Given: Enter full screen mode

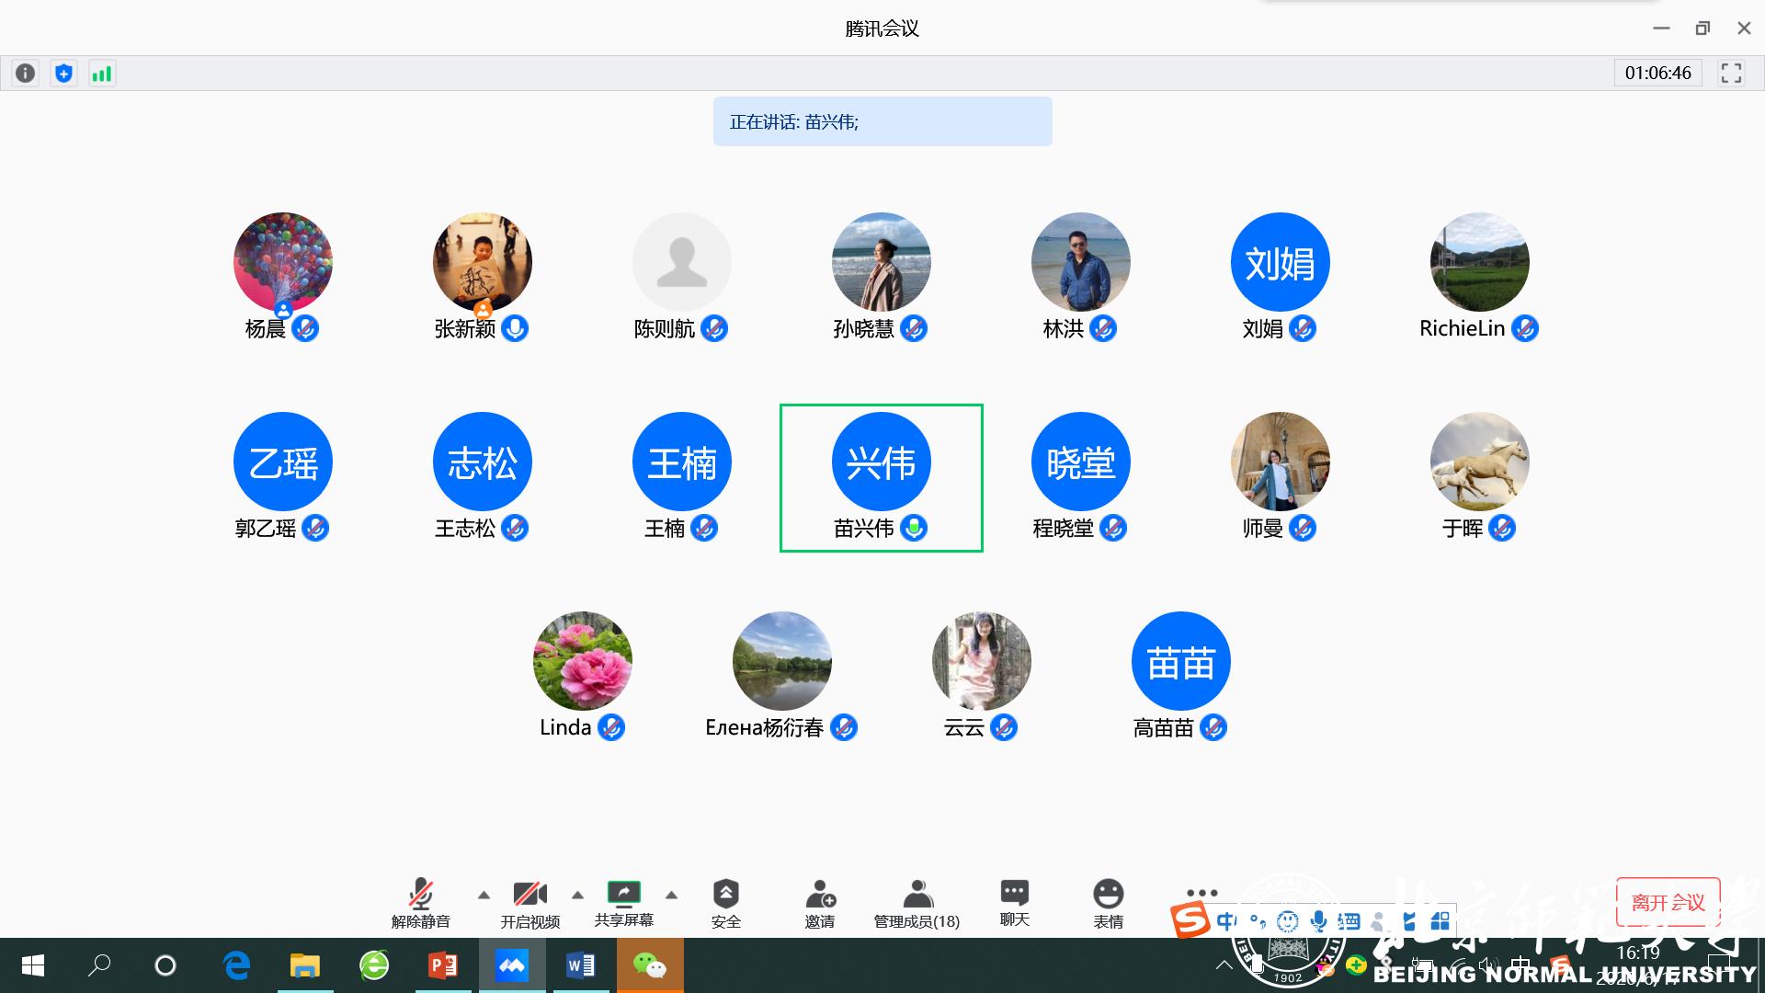Looking at the screenshot, I should click(x=1731, y=74).
